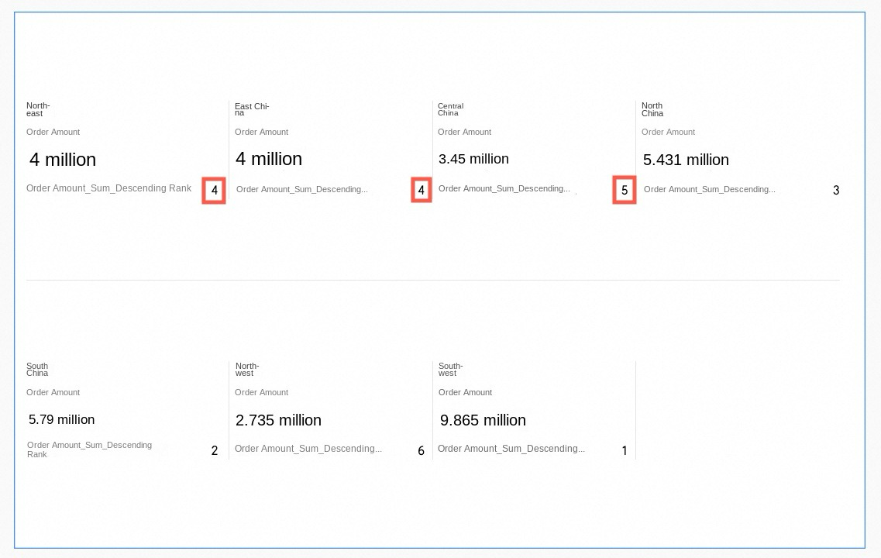Click rank number 2 in South China
Viewport: 881px width, 558px height.
click(x=215, y=450)
